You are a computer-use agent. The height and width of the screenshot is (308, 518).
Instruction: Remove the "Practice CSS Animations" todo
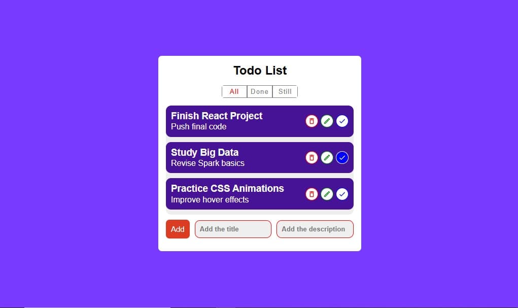312,194
